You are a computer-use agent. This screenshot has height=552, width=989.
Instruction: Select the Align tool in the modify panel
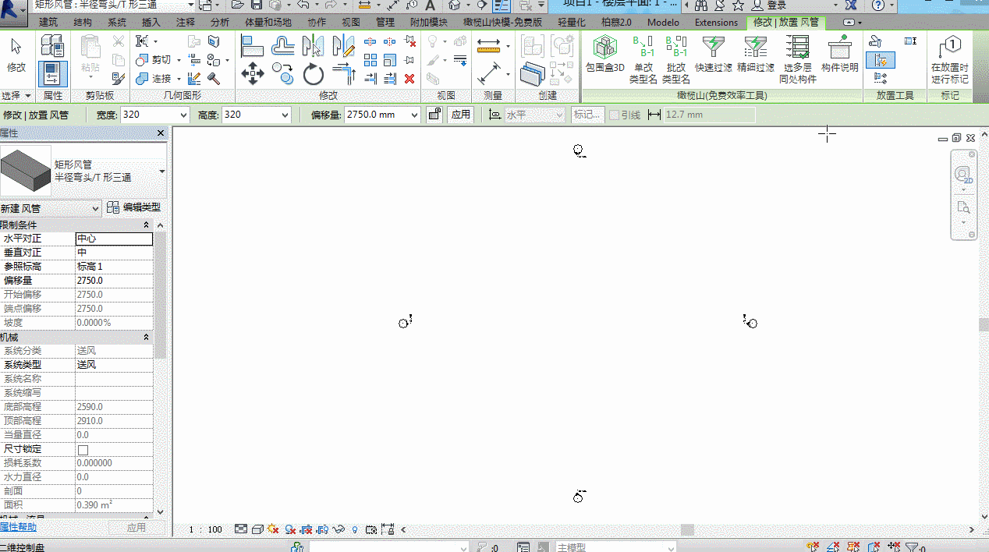pos(252,46)
